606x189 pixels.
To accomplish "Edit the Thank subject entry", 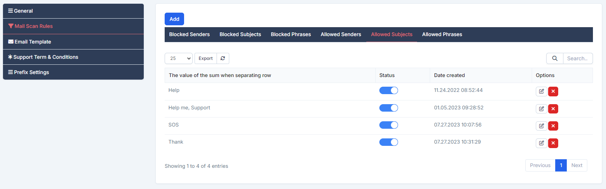I will coord(541,143).
